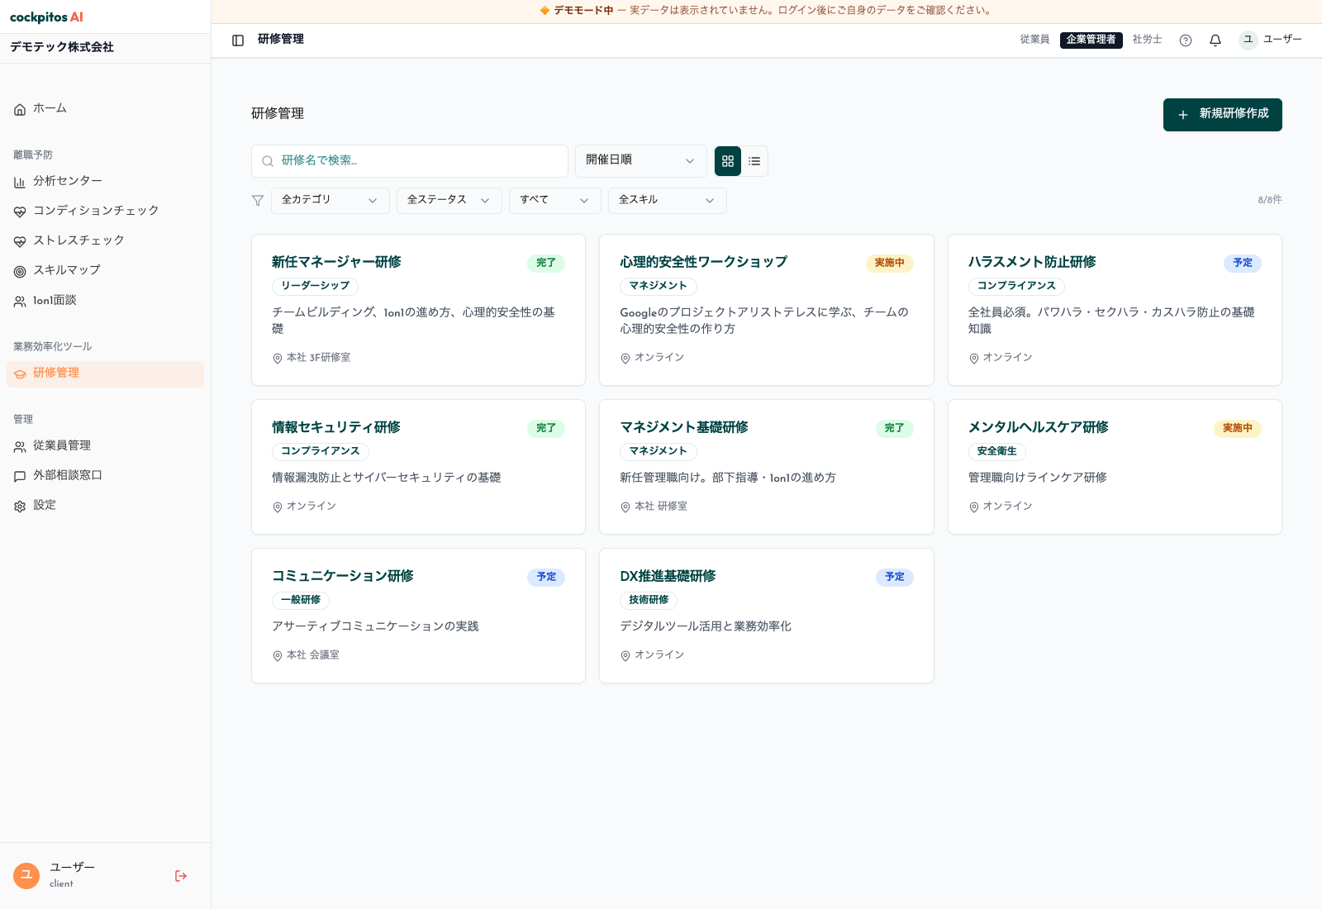This screenshot has height=909, width=1322.
Task: Click the 研修管理 graduation cap icon
Action: [x=20, y=374]
